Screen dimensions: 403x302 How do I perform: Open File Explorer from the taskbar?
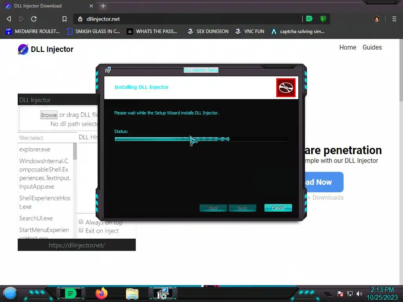click(132, 294)
